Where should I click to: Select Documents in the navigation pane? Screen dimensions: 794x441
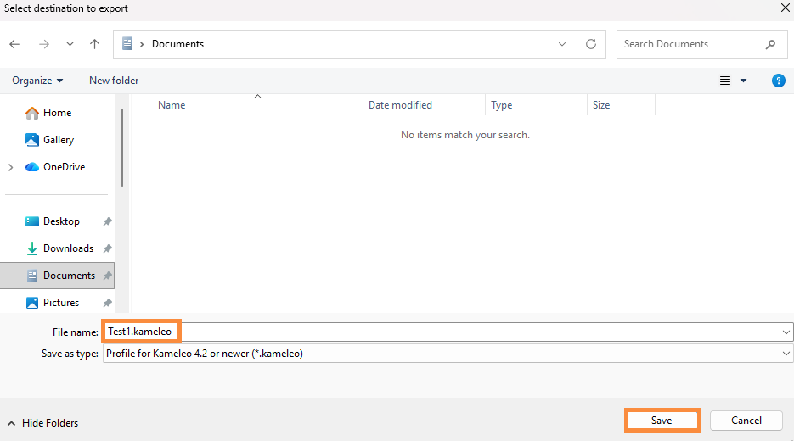point(57,276)
